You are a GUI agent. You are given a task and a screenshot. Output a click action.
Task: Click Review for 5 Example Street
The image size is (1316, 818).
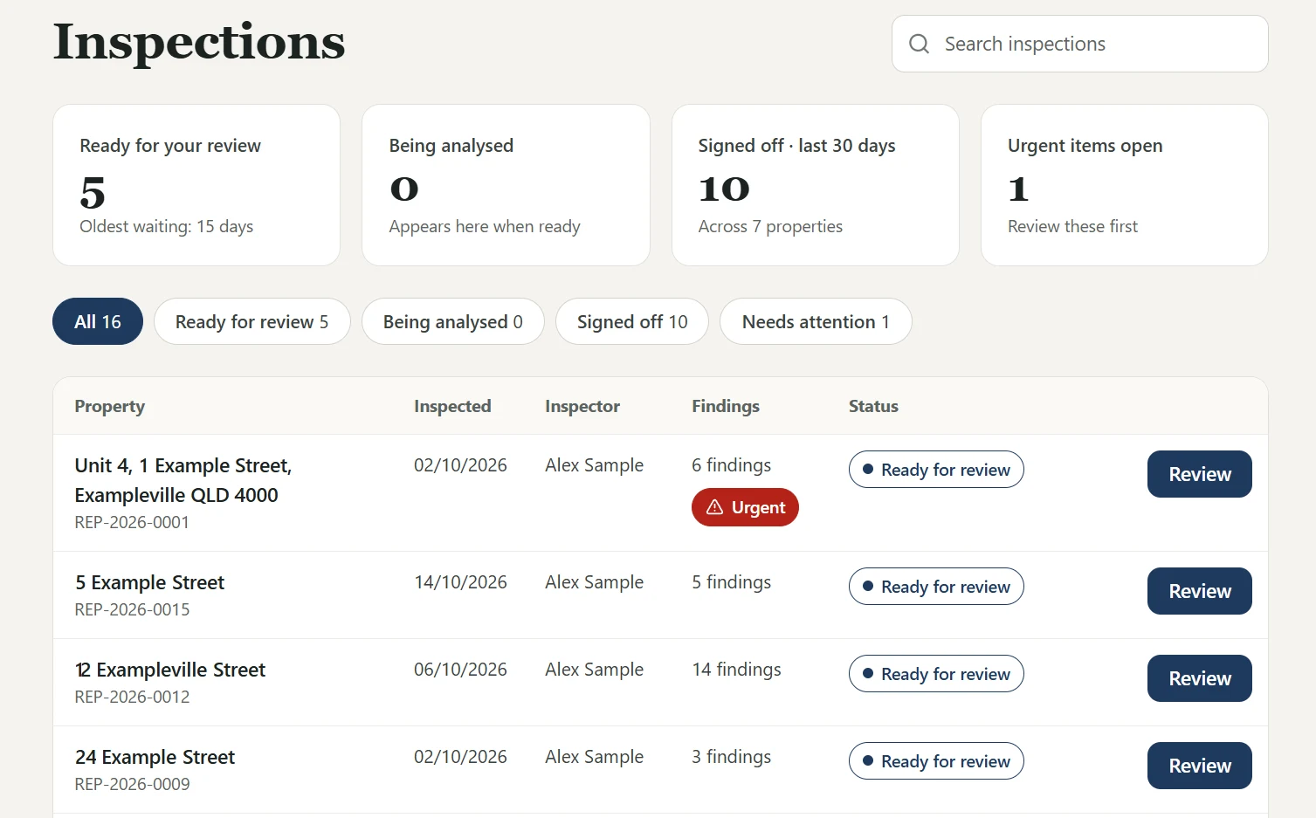click(x=1199, y=591)
